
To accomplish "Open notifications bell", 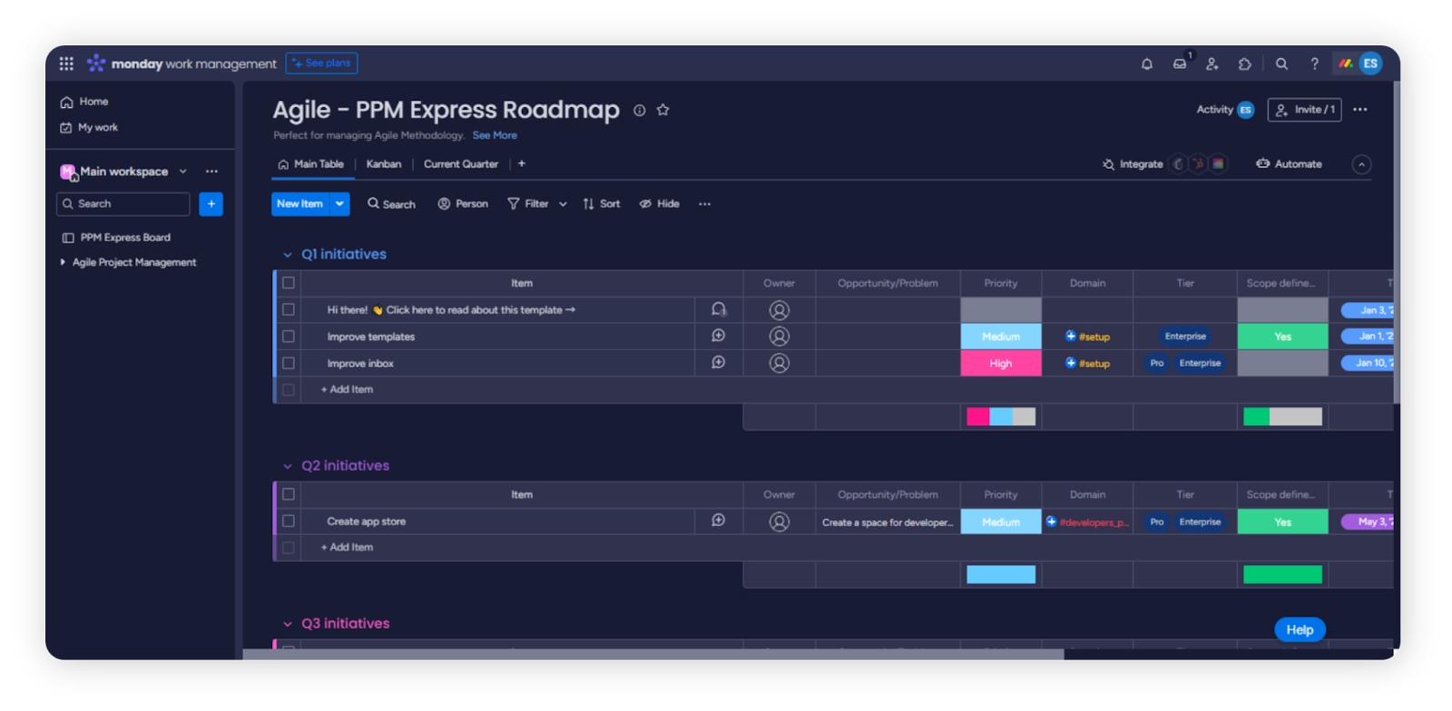I will point(1147,63).
